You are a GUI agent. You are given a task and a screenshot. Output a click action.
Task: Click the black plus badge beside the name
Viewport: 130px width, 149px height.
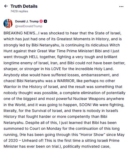click(x=45, y=21)
